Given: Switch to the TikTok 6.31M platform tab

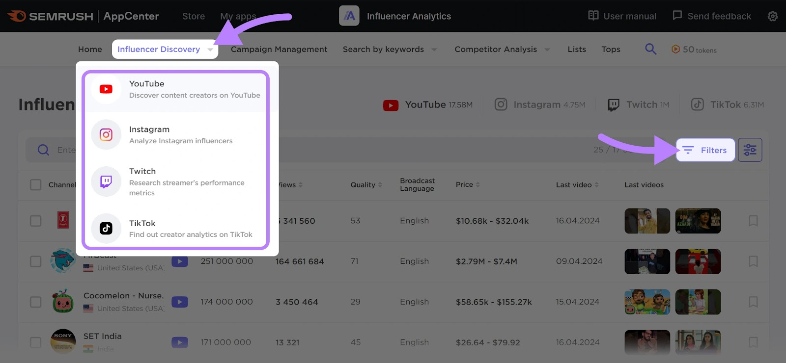Looking at the screenshot, I should click(728, 104).
